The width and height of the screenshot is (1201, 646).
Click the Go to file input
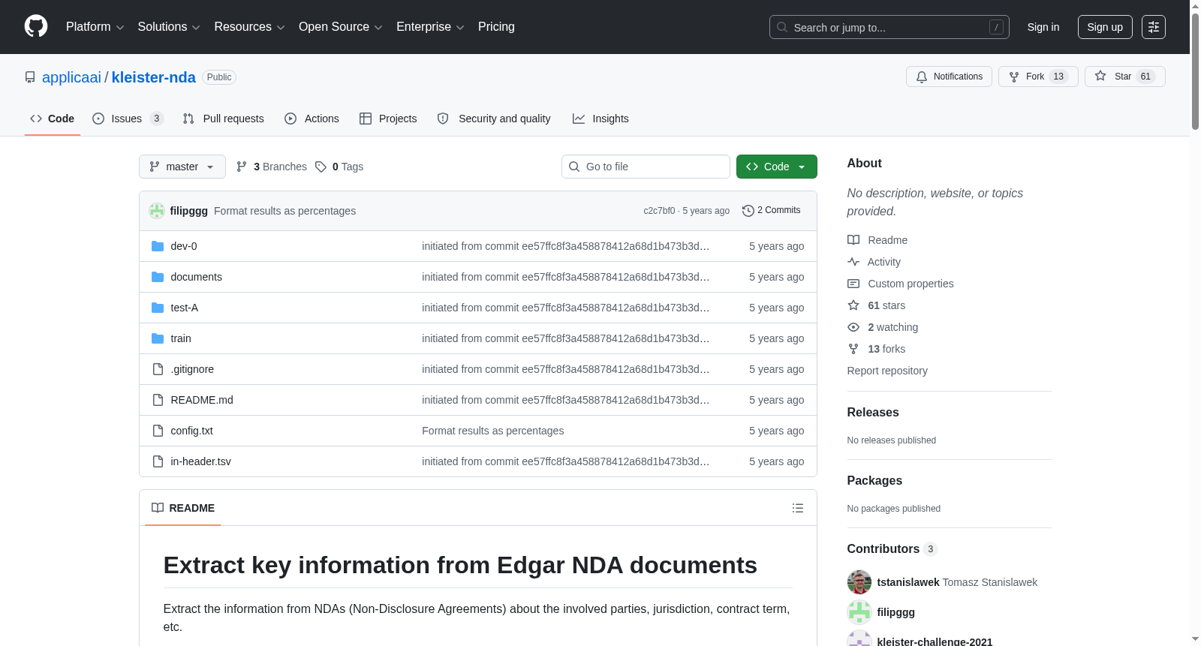click(x=646, y=167)
